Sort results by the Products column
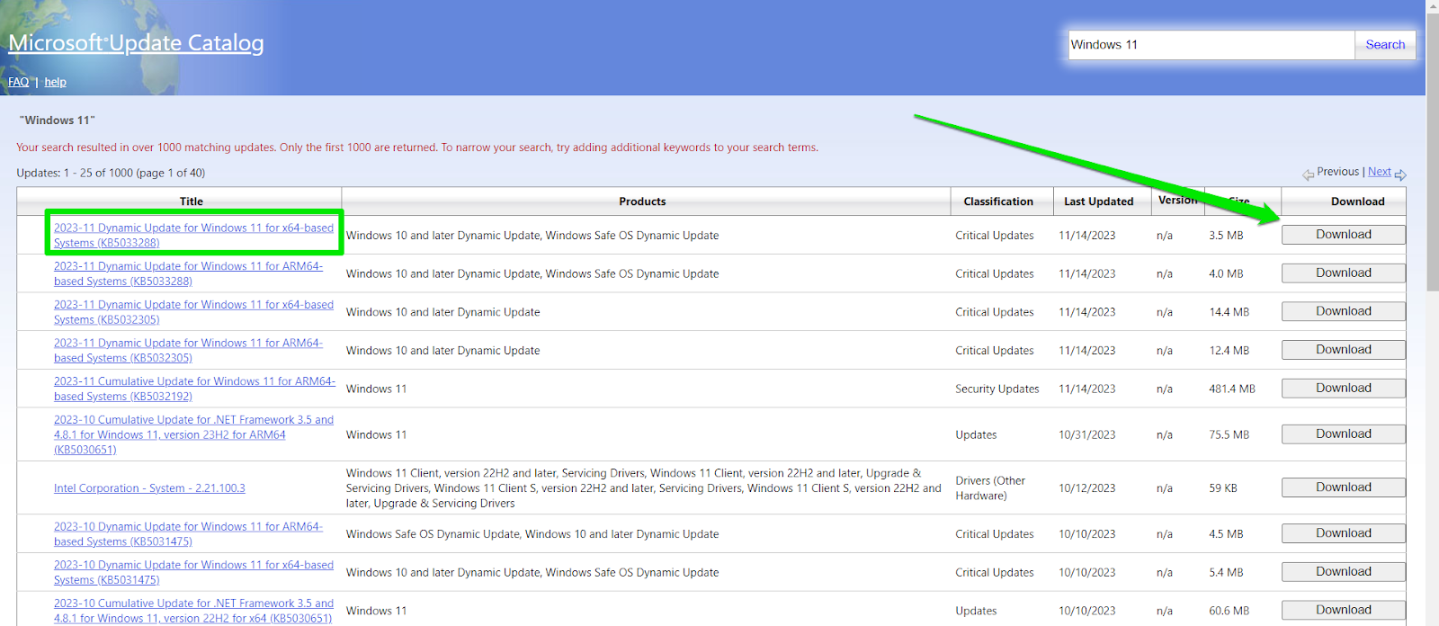This screenshot has width=1439, height=626. pyautogui.click(x=642, y=201)
